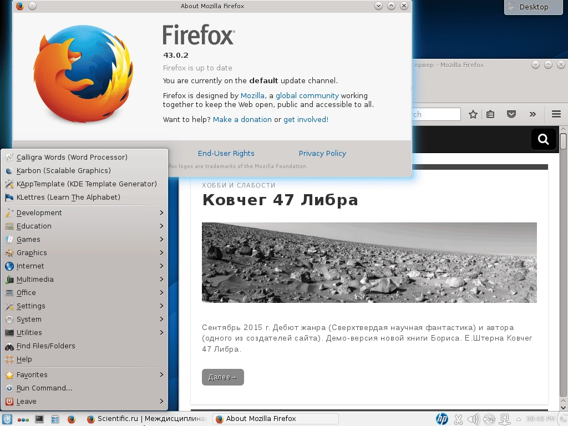Click the clock showing 08:43 PM
This screenshot has height=426, width=568.
pos(540,419)
